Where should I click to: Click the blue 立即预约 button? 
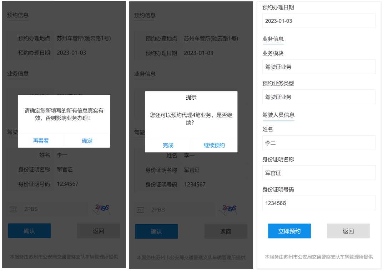[x=289, y=231]
